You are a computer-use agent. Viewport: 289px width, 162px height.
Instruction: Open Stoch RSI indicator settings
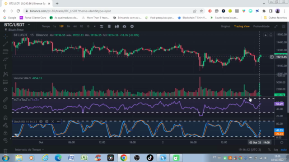point(47,121)
